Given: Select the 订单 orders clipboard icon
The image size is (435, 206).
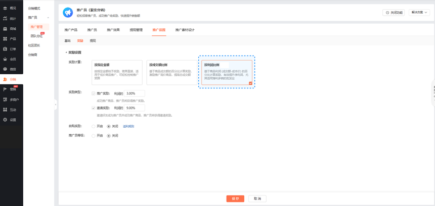Looking at the screenshot, I should point(5,49).
